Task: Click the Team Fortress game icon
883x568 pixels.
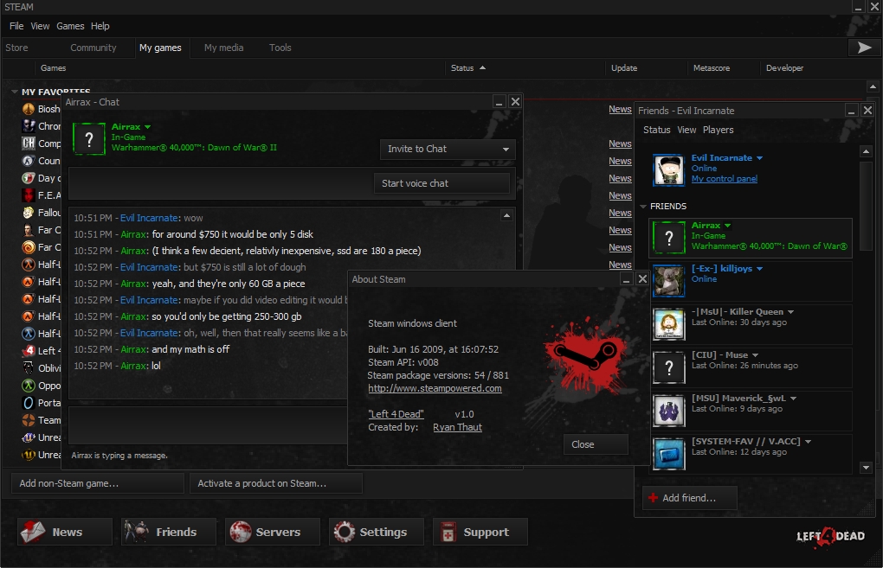Action: pyautogui.click(x=29, y=420)
